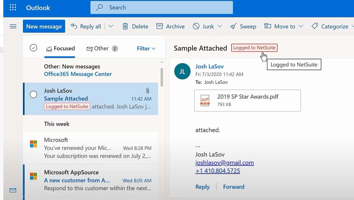
Task: Select all messages circle checkmark
Action: click(33, 48)
